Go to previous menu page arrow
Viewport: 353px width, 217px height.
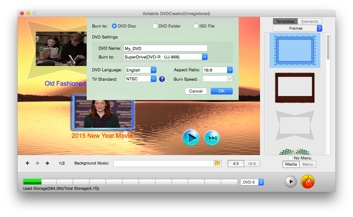point(38,163)
